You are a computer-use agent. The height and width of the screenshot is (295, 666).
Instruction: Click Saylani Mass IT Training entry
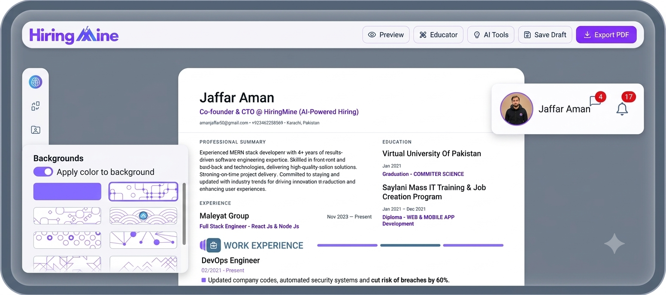click(434, 192)
